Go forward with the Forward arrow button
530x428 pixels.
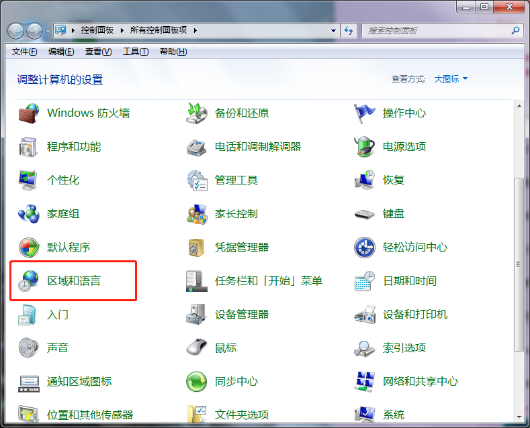coord(34,31)
